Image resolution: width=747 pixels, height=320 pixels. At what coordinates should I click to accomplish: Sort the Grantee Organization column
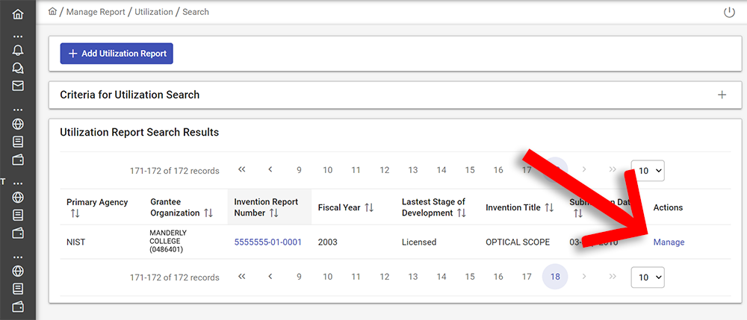pos(208,213)
